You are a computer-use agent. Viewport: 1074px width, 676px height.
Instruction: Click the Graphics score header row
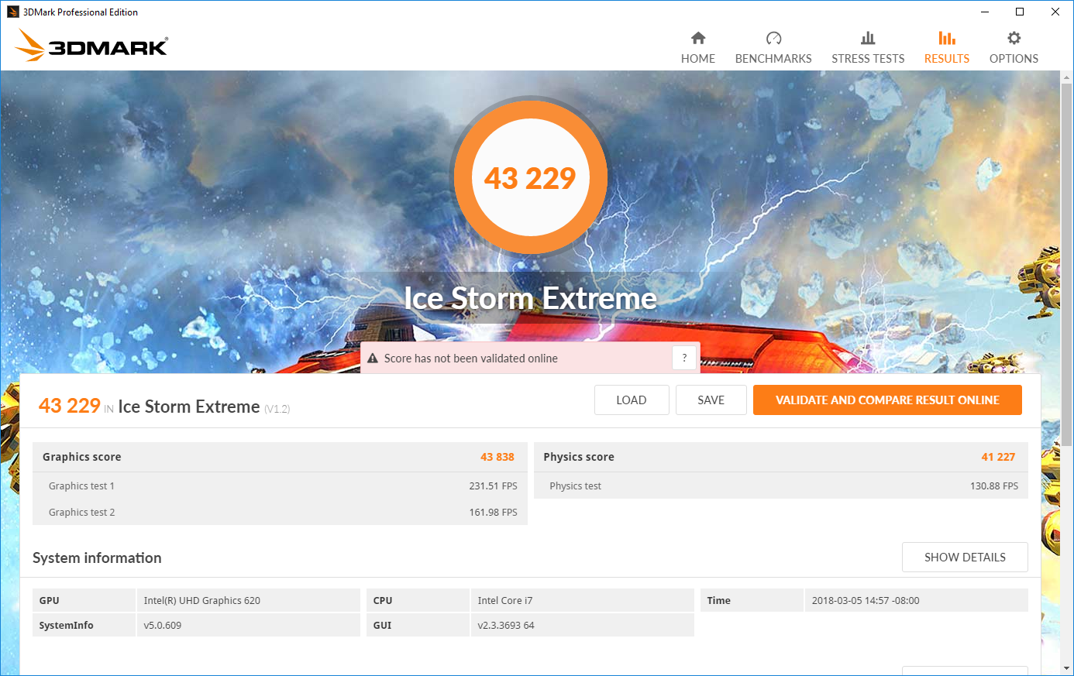[279, 457]
